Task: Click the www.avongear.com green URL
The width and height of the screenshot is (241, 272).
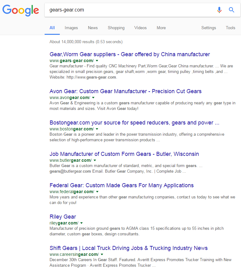Action: click(70, 98)
